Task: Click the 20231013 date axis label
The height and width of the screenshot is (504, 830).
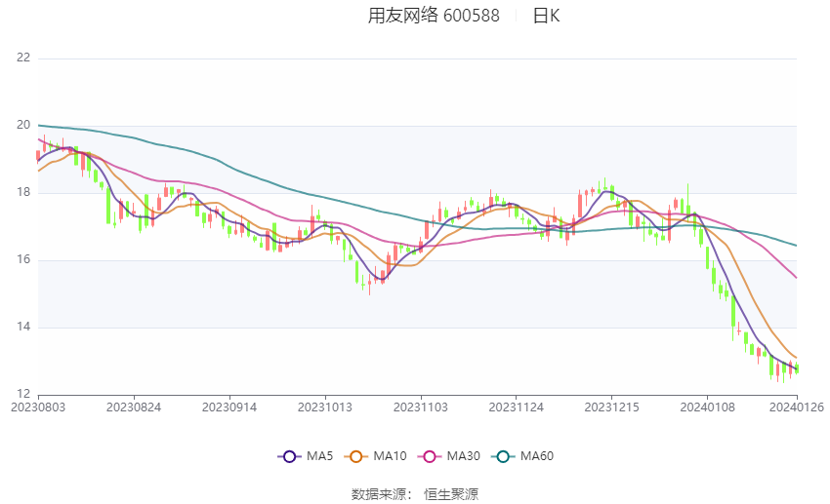Action: 325,407
